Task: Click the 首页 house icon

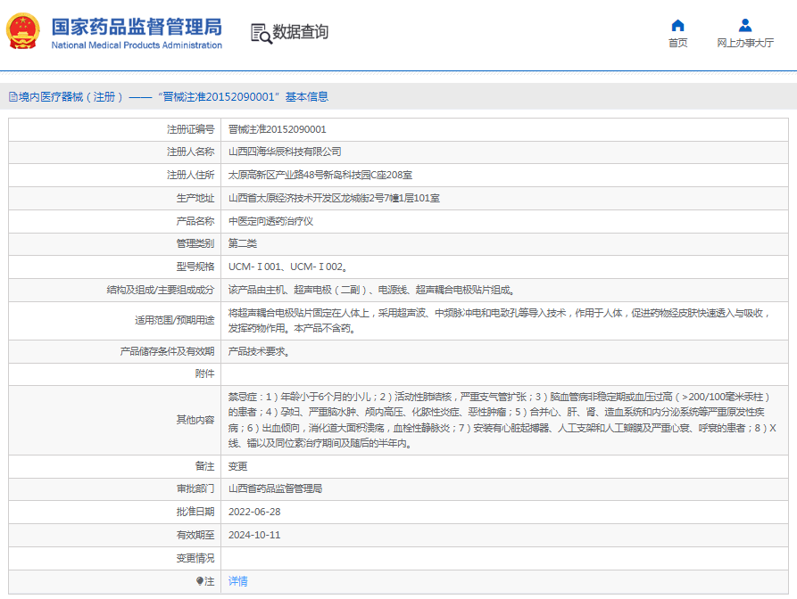Action: tap(677, 25)
